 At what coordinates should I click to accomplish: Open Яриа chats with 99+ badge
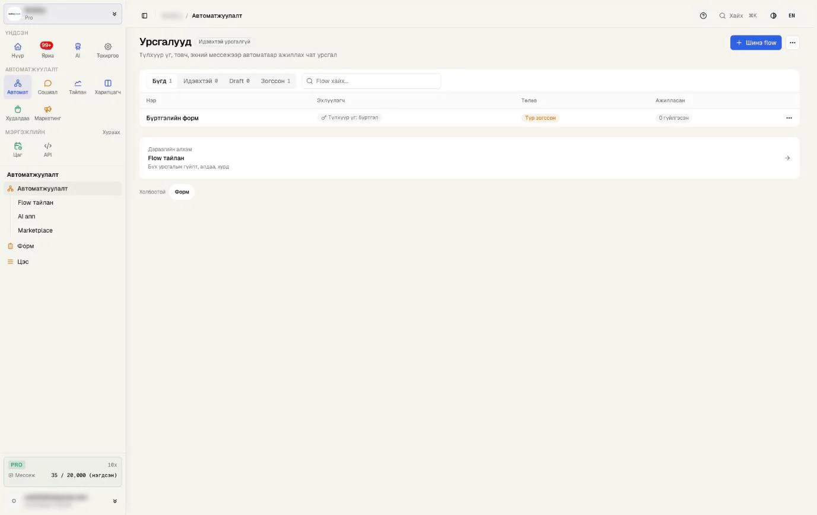pos(47,50)
